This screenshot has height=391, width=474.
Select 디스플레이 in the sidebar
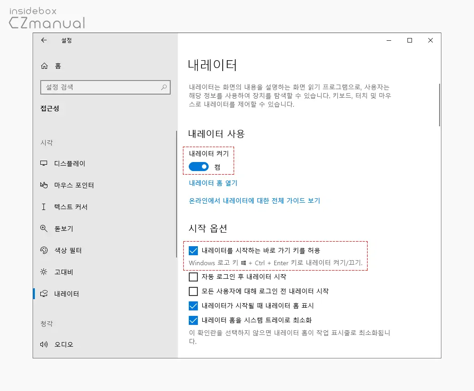pyautogui.click(x=105, y=163)
